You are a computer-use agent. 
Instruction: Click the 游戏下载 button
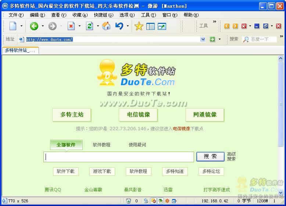pos(102,171)
